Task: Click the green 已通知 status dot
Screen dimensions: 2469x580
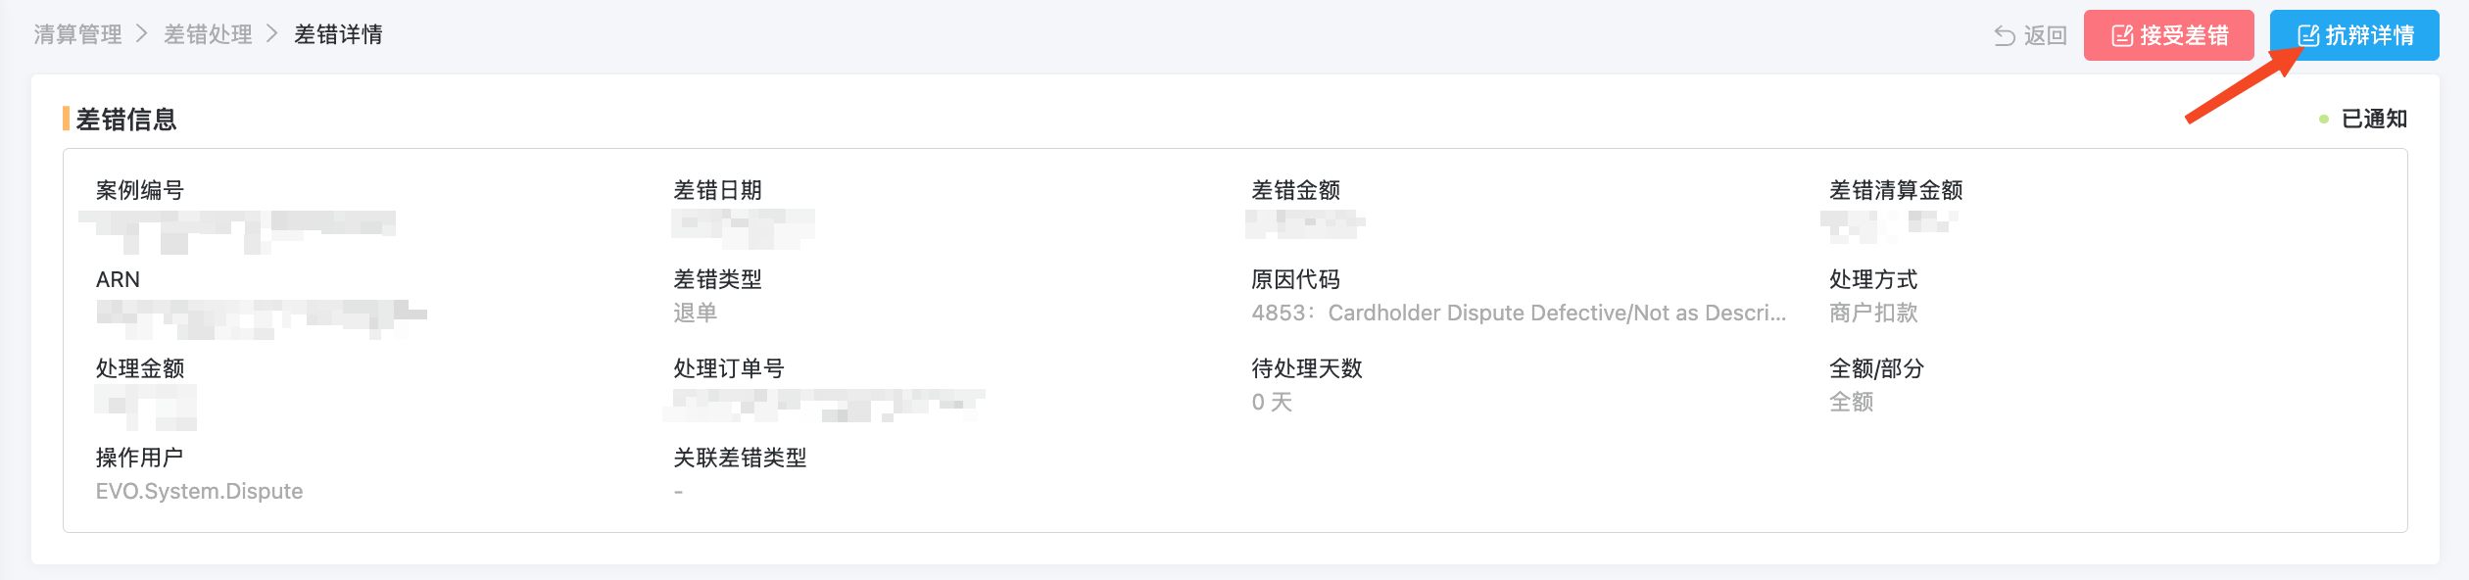Action: pyautogui.click(x=2324, y=120)
